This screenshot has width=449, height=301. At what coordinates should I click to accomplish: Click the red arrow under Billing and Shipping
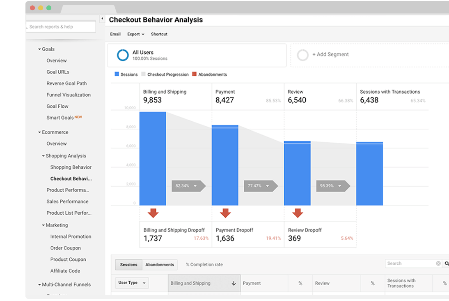click(x=153, y=213)
